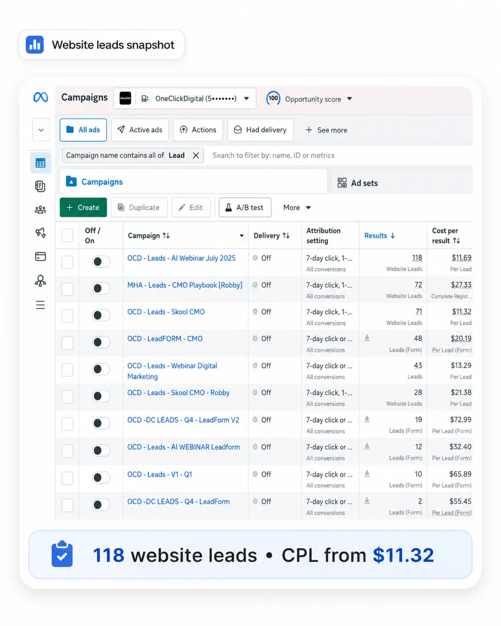501x626 pixels.
Task: Click the $72.99 Per Lead (Form) cost
Action: coord(461,419)
